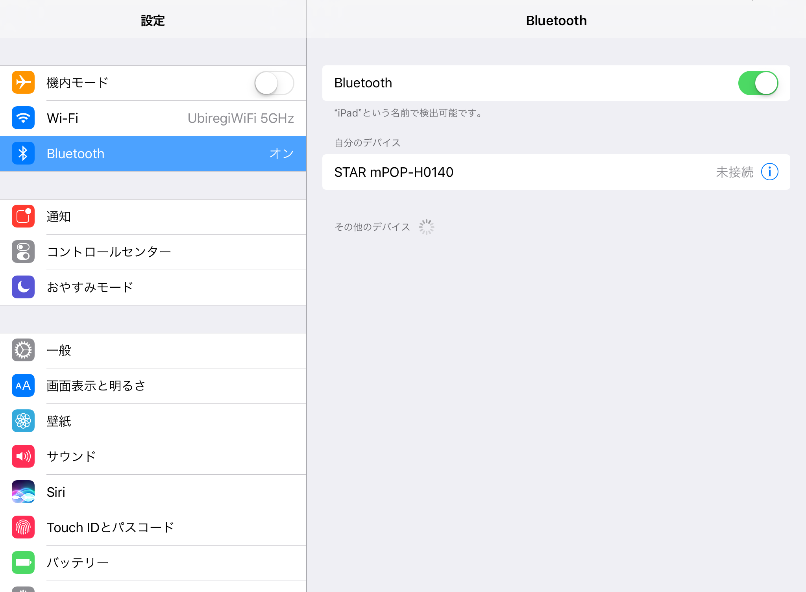Toggle the 機内モード switch on

[274, 83]
